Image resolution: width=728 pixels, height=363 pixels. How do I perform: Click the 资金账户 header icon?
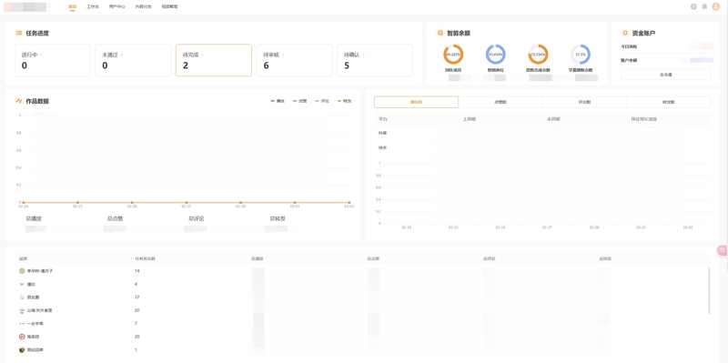click(625, 33)
